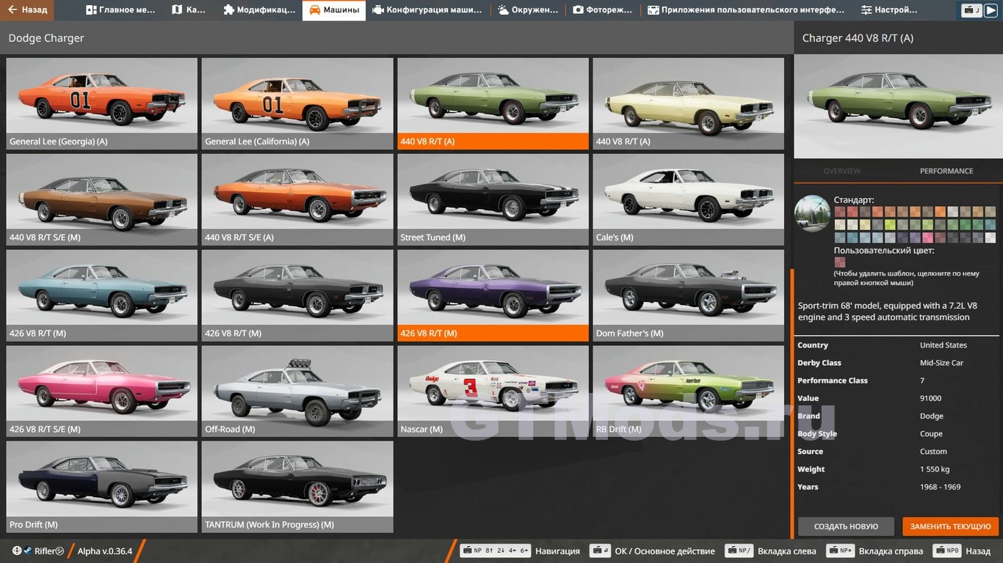Pick the bright orange standard swatch
Screen dimensions: 1003x563
tap(941, 212)
